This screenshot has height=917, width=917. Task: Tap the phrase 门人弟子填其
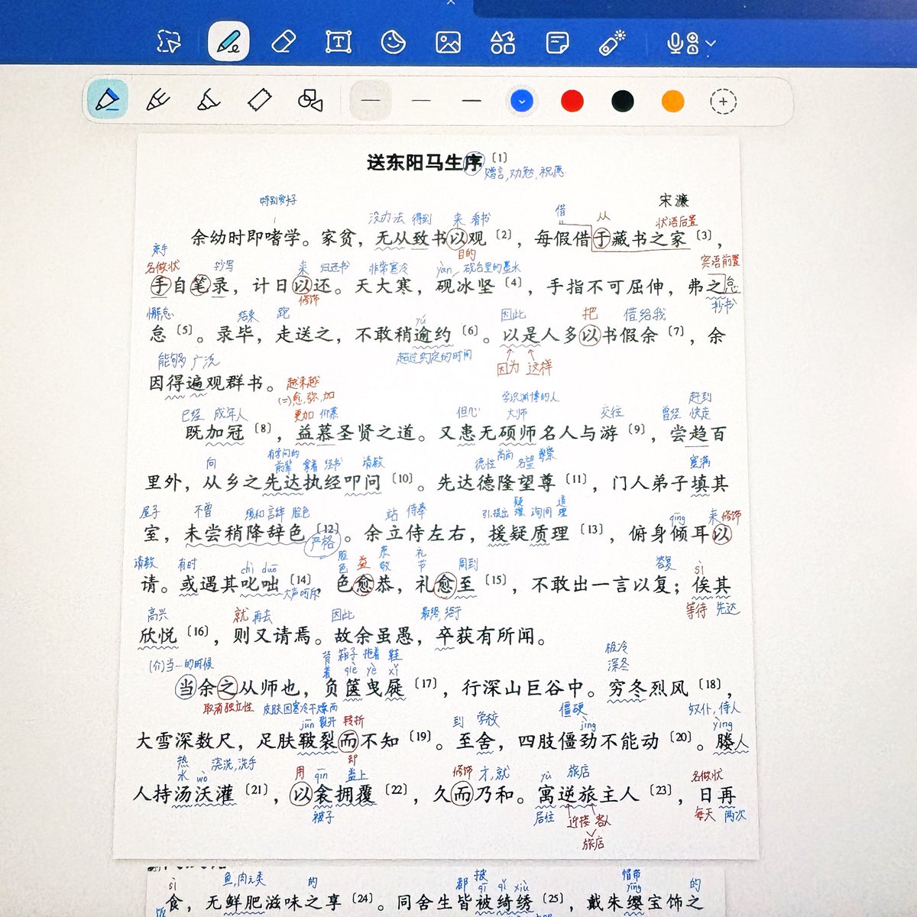[670, 483]
